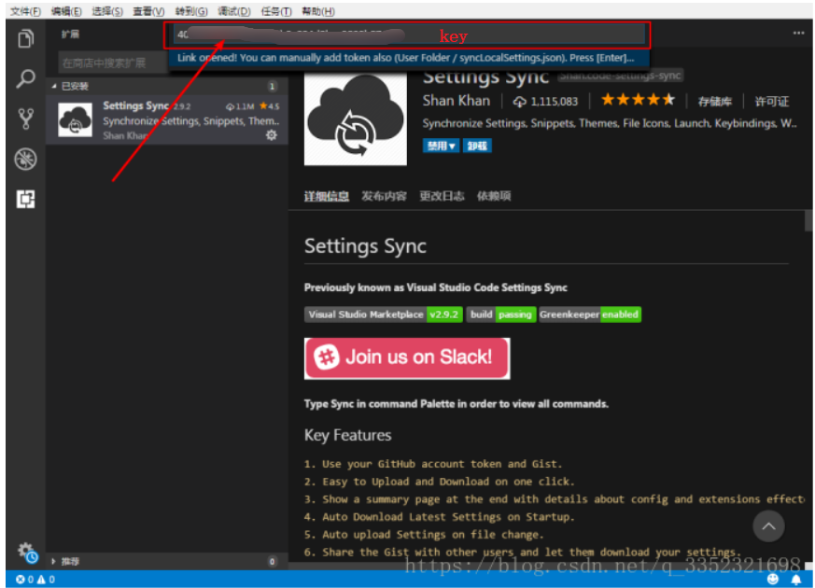Open the Source Control view
Screen dimensions: 815x588
point(25,118)
